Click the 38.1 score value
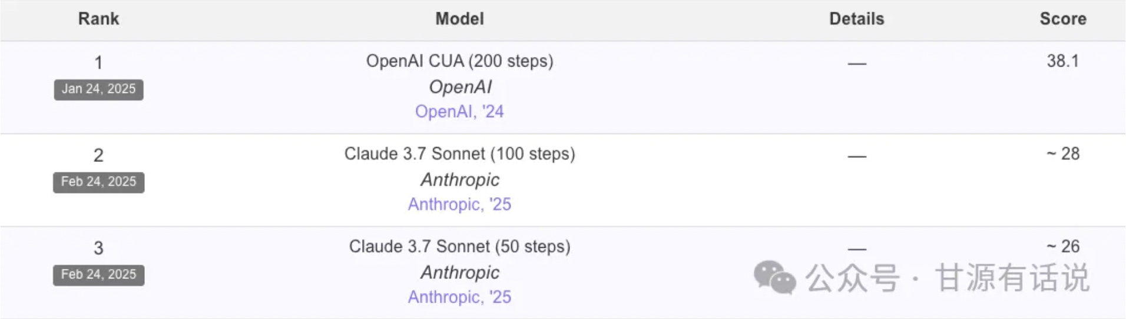 [1062, 61]
